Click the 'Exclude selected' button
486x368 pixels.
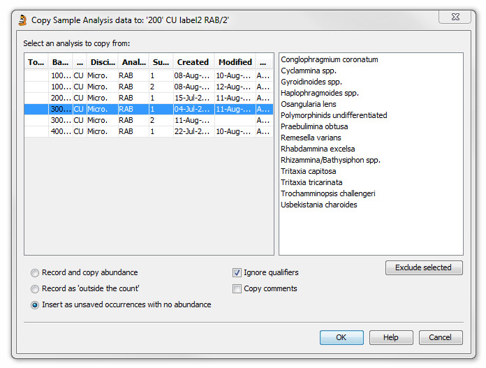tap(424, 267)
